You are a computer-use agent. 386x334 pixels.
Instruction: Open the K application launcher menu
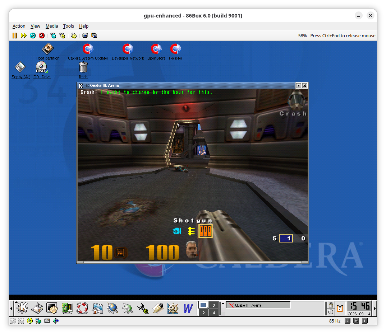click(x=22, y=308)
